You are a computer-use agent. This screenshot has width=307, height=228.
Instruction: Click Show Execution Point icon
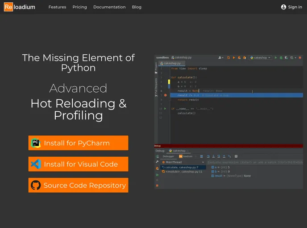coord(202,156)
